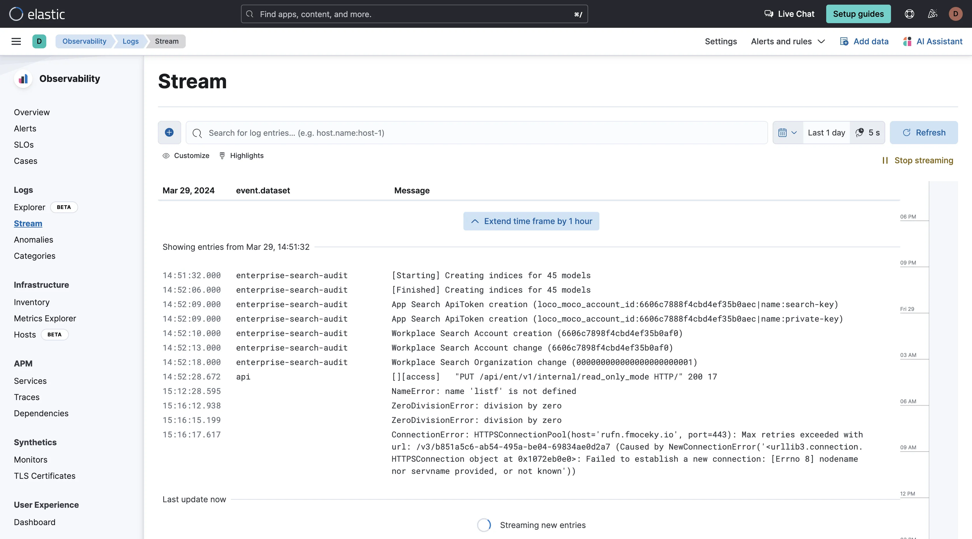Viewport: 972px width, 539px height.
Task: Select the 15:16:12.938 ZeroDivisionError entry
Action: coord(529,406)
